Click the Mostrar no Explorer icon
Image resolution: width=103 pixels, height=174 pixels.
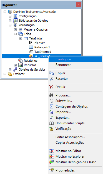point(51,156)
